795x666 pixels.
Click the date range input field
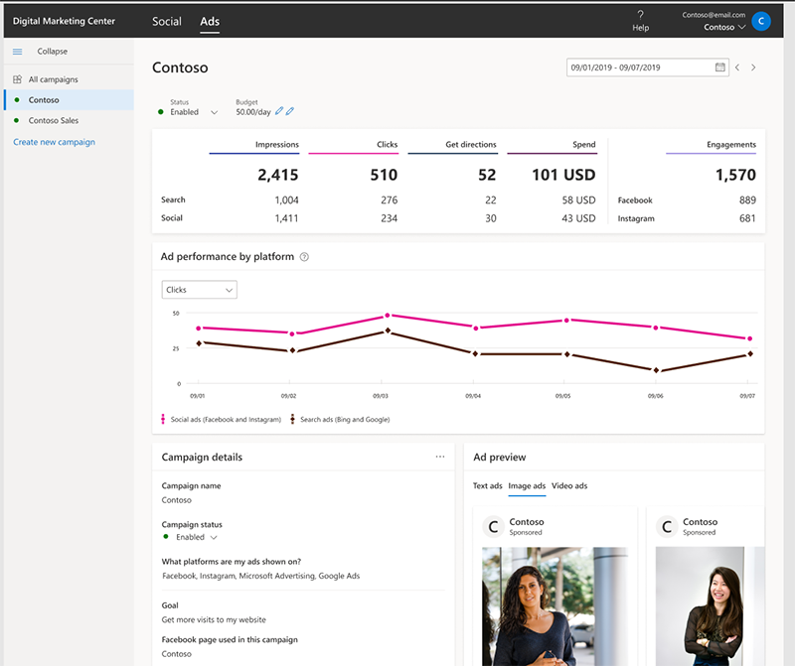coord(648,67)
